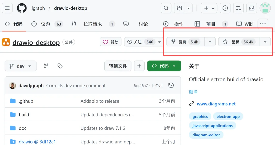Expand the 星标 star lists dropdown
The height and width of the screenshot is (145, 275).
(265, 42)
